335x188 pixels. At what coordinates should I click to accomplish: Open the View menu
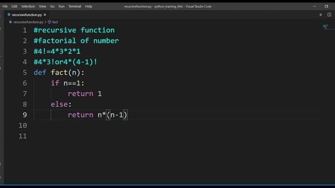(x=42, y=6)
